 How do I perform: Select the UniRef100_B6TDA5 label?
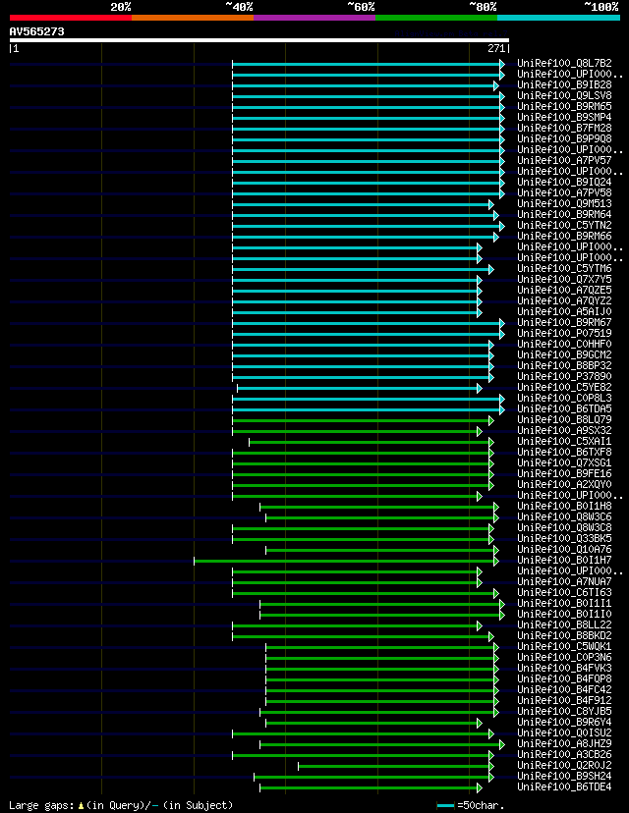pos(565,409)
